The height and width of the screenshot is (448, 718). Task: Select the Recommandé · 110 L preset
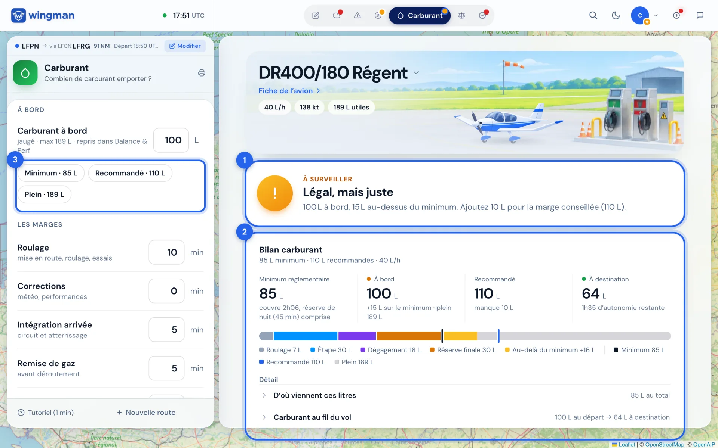(130, 173)
